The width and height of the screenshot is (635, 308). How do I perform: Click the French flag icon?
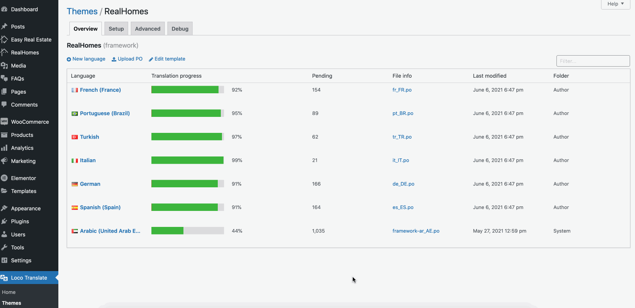point(75,90)
